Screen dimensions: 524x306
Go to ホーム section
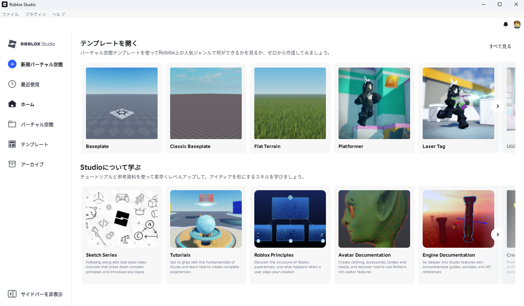coord(28,104)
